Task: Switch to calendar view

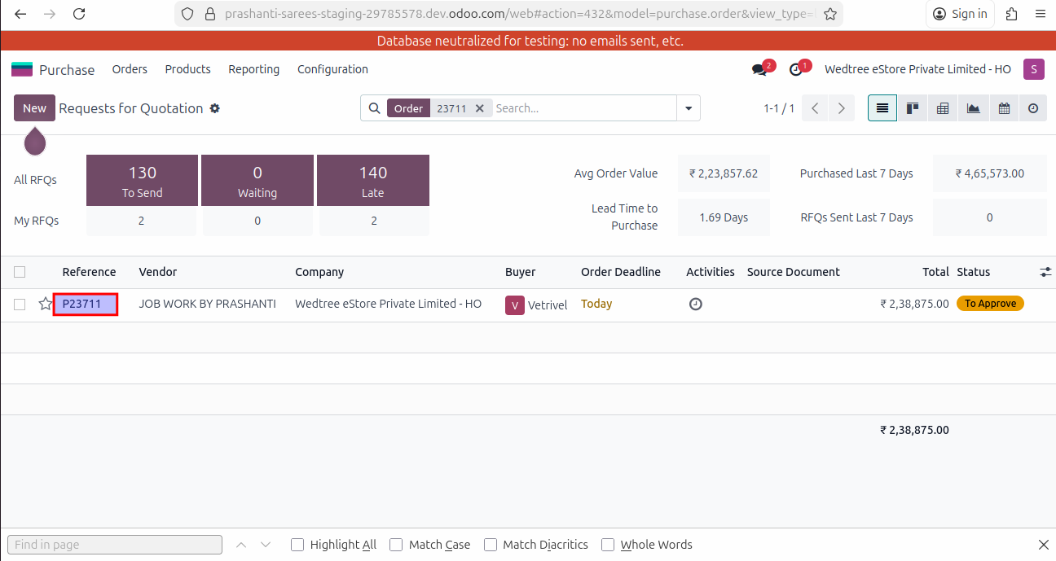Action: 1004,108
